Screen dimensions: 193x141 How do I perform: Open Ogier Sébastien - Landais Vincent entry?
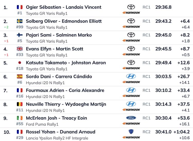[64, 7]
